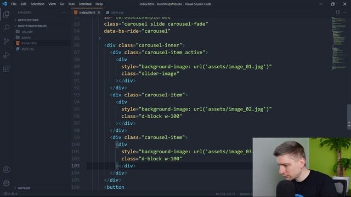The width and height of the screenshot is (351, 197).
Task: Click the errors and warnings status indicator
Action: click(10, 194)
